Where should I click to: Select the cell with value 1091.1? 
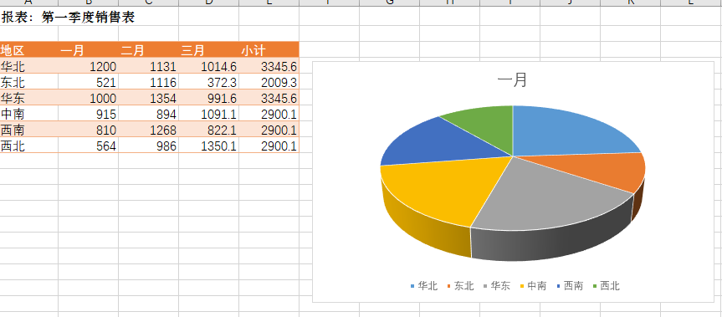(208, 114)
